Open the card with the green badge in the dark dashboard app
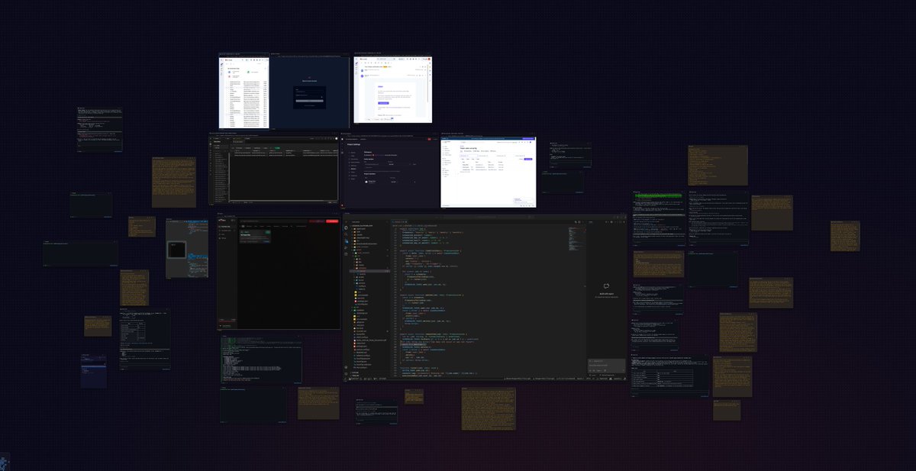916x471 pixels. (255, 237)
